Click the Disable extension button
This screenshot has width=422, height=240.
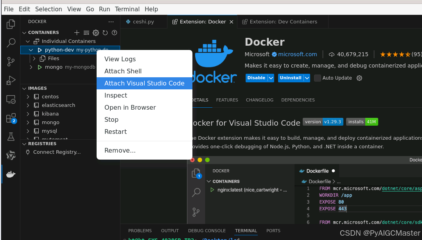(256, 78)
